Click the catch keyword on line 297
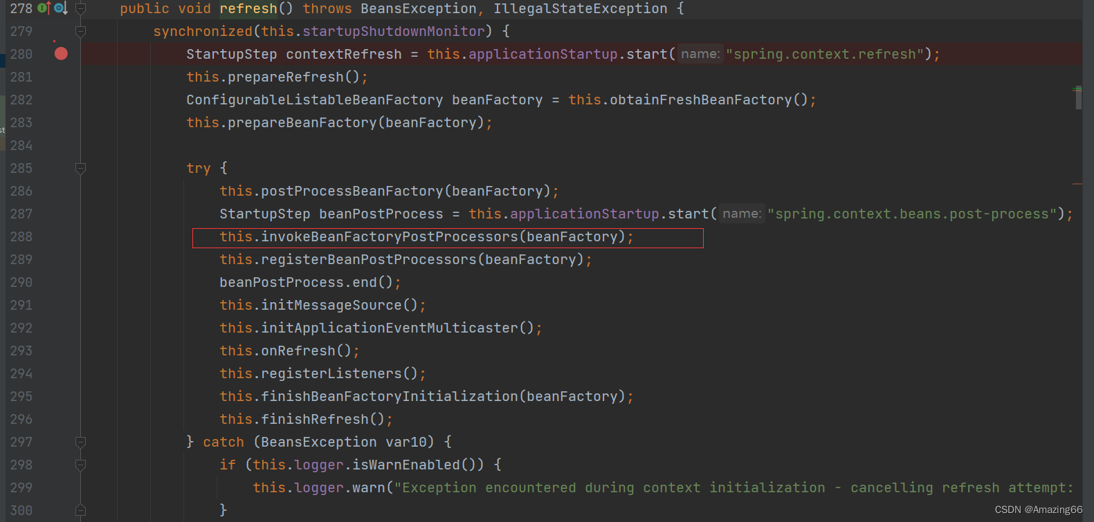 224,442
